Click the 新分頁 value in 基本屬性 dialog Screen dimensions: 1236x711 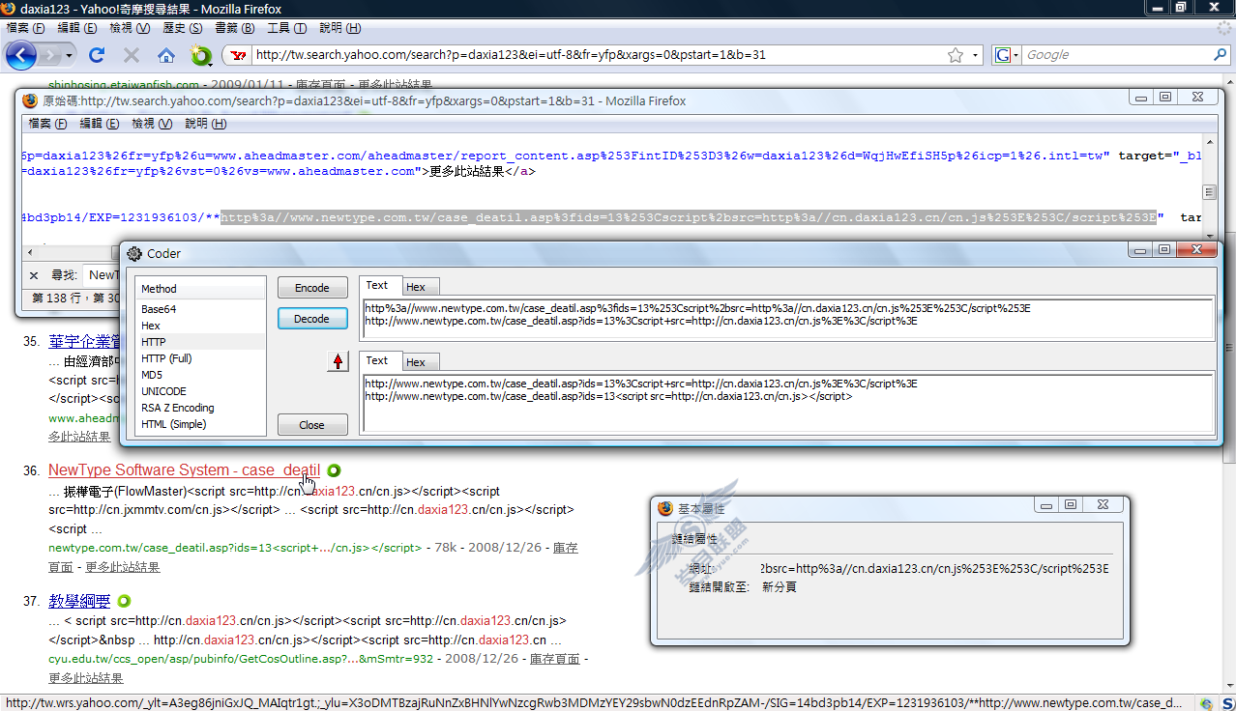point(780,586)
